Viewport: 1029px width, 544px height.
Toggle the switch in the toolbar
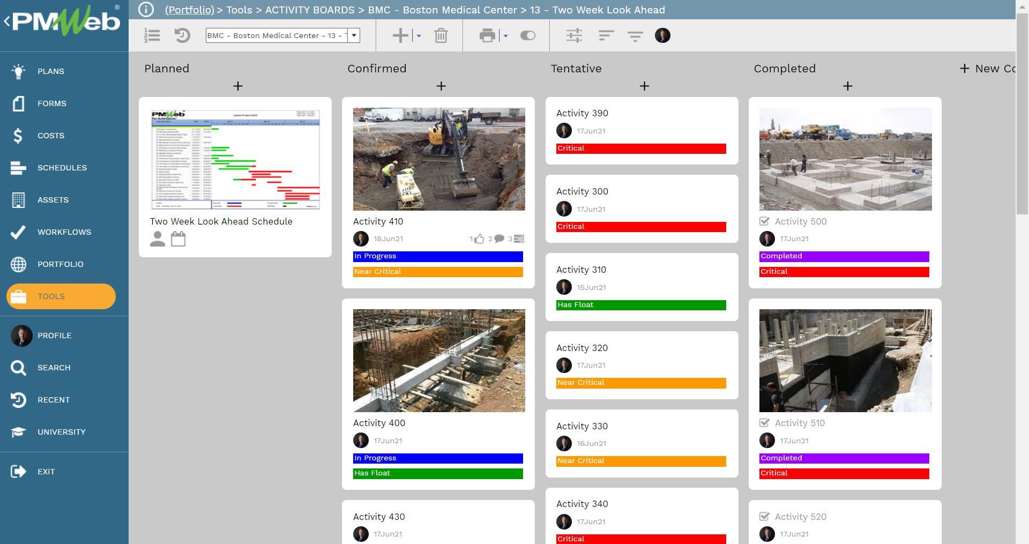[527, 36]
